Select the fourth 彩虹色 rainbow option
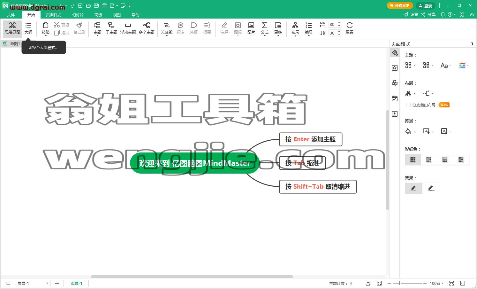 (x=461, y=160)
